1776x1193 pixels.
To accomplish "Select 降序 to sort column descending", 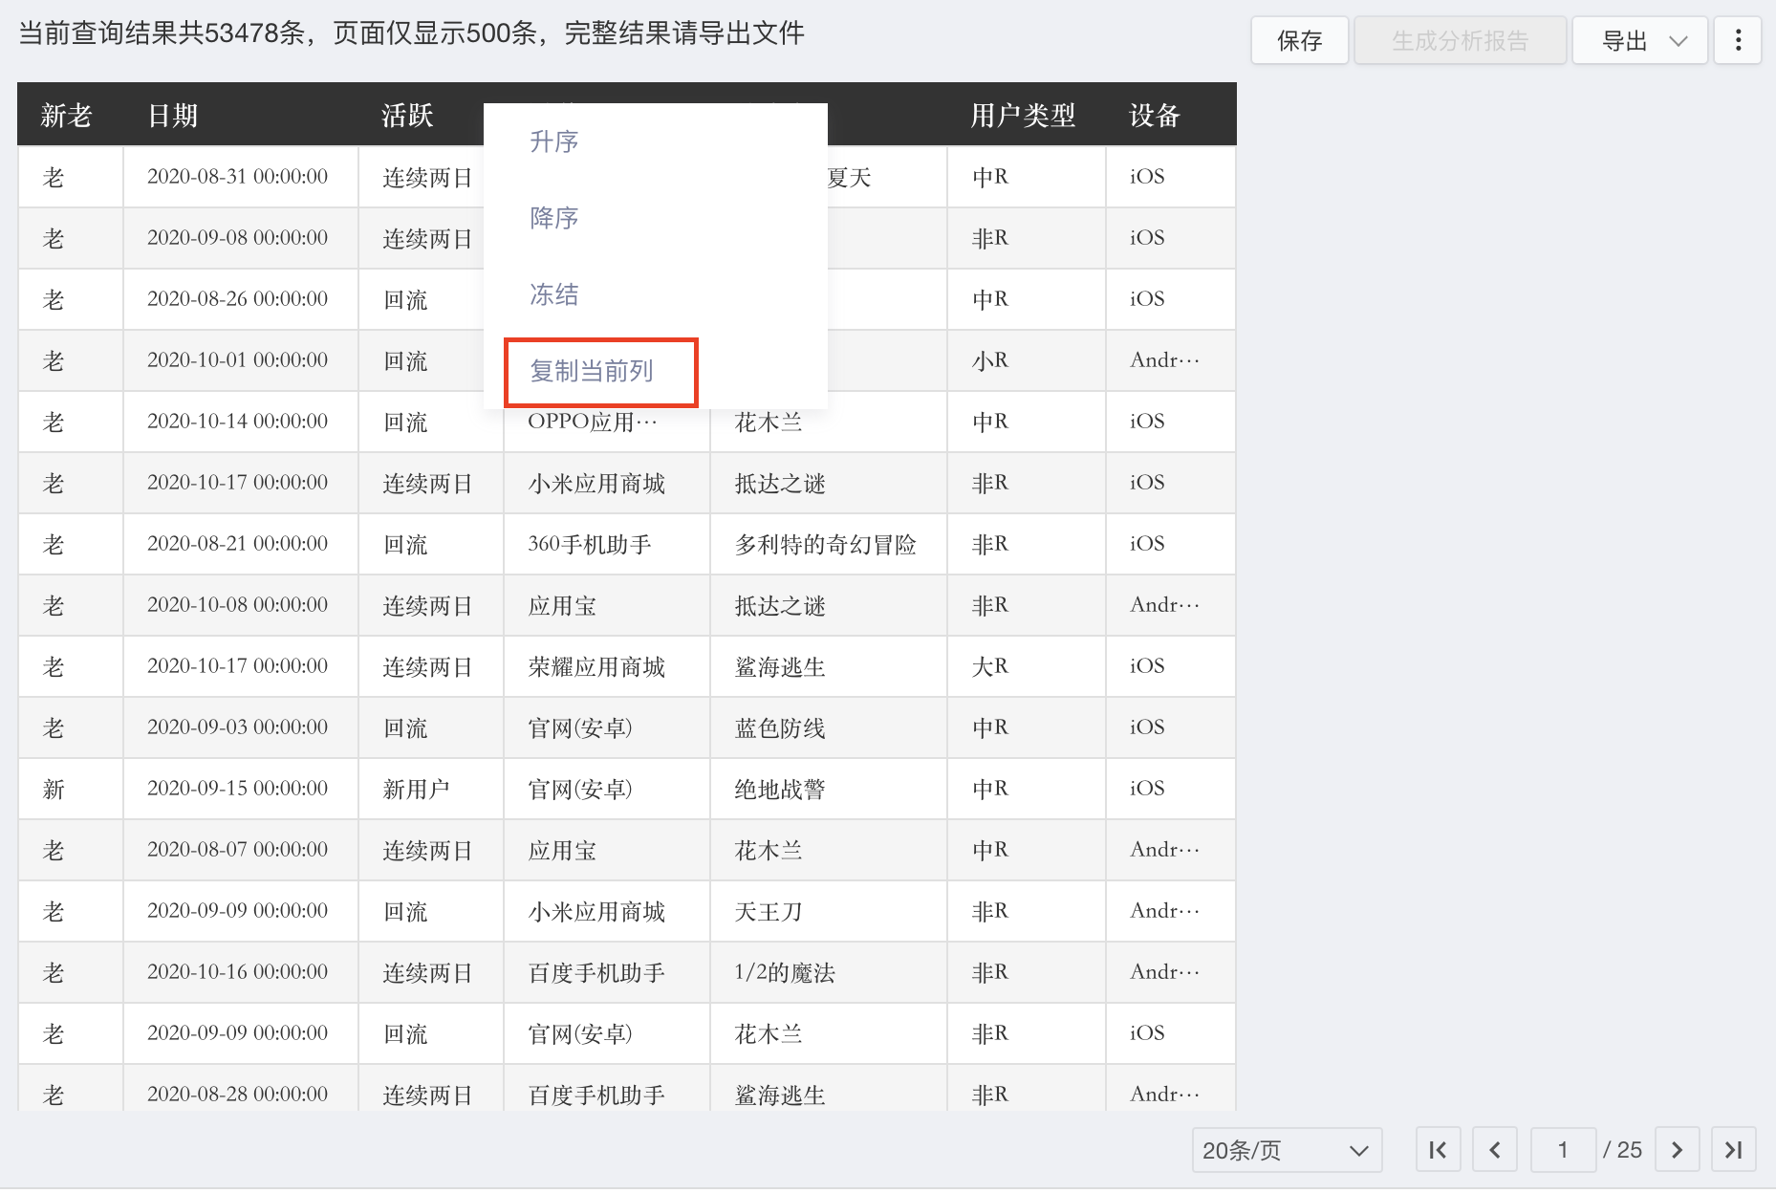I will [x=553, y=218].
